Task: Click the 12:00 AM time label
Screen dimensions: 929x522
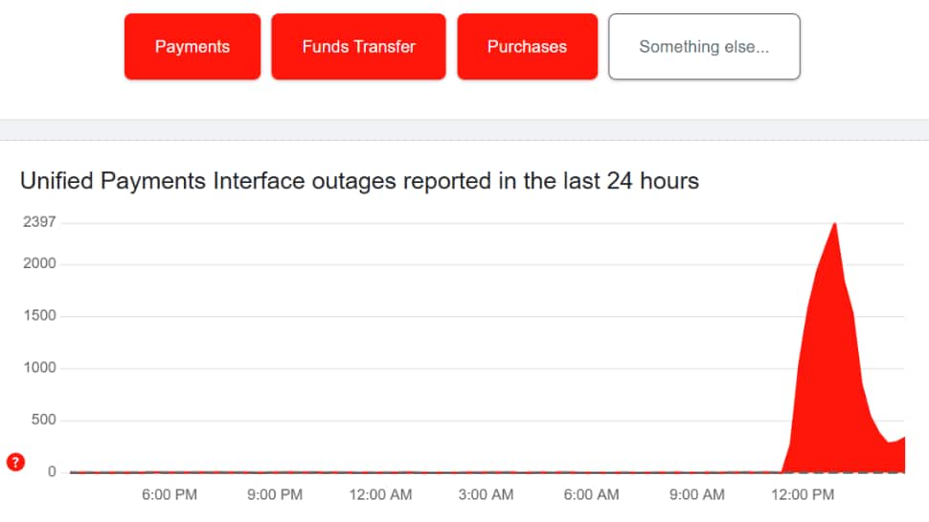Action: point(380,494)
